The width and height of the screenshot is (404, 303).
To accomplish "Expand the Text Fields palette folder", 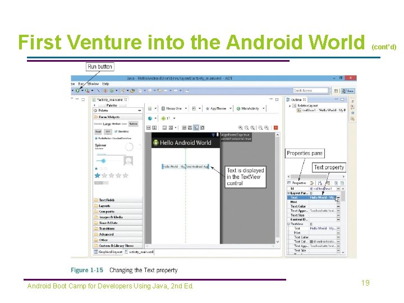I will [118, 200].
